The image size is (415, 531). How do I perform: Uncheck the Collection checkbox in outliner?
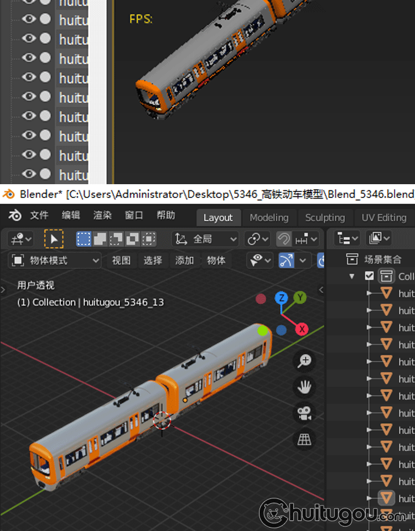click(x=370, y=276)
